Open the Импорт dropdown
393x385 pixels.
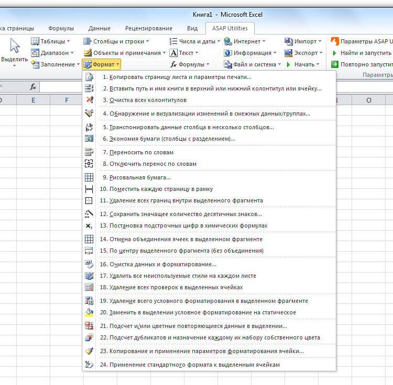(x=303, y=41)
